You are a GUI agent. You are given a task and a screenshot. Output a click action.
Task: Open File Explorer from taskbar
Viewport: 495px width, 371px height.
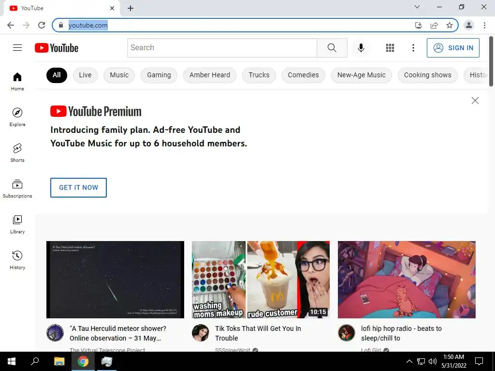[x=59, y=361]
